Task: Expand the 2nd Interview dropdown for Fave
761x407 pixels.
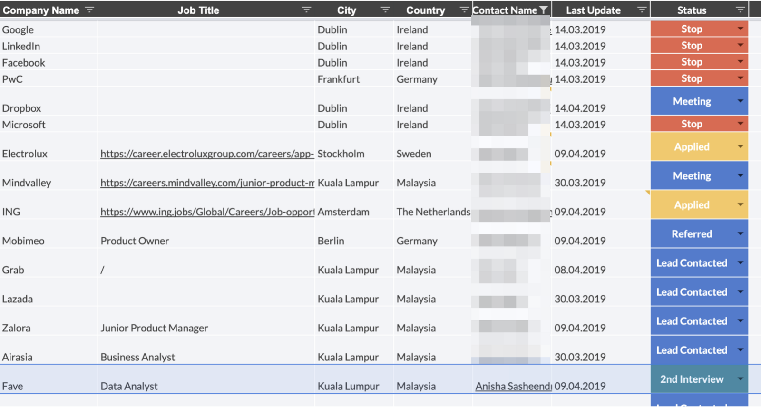Action: (740, 379)
